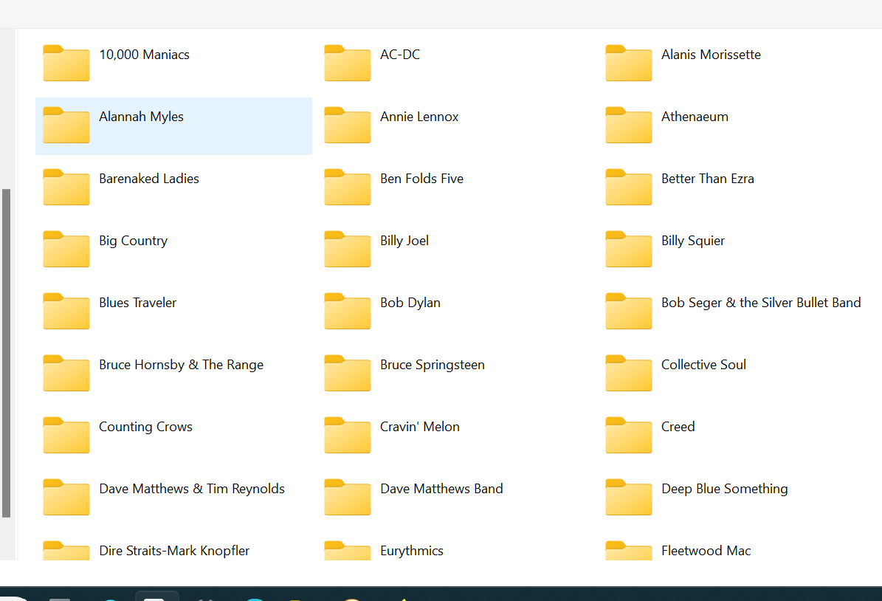Select the Bruce Springsteen folder icon
882x601 pixels.
pyautogui.click(x=348, y=373)
